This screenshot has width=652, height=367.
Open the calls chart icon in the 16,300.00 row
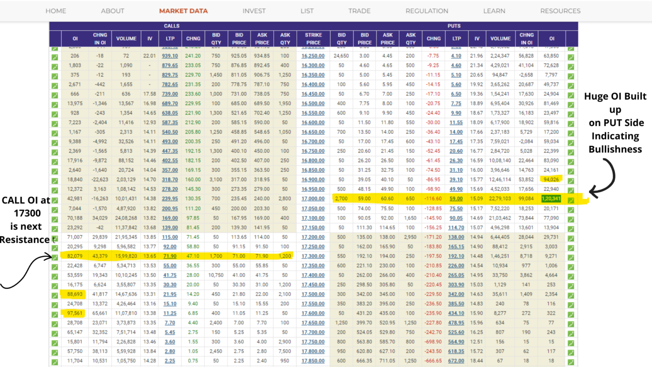pos(55,67)
